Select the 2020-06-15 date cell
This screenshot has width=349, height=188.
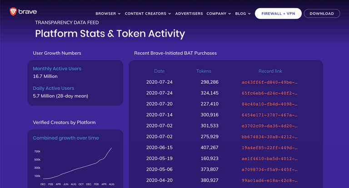pos(160,147)
